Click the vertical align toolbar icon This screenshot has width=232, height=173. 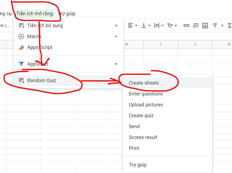point(144,26)
